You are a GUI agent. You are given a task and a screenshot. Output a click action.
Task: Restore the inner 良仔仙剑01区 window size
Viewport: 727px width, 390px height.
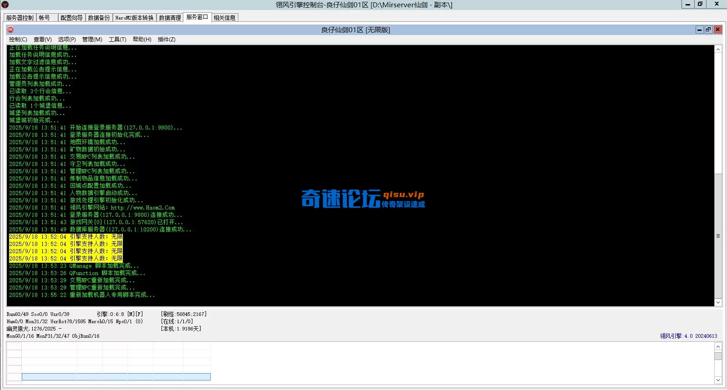tap(708, 30)
